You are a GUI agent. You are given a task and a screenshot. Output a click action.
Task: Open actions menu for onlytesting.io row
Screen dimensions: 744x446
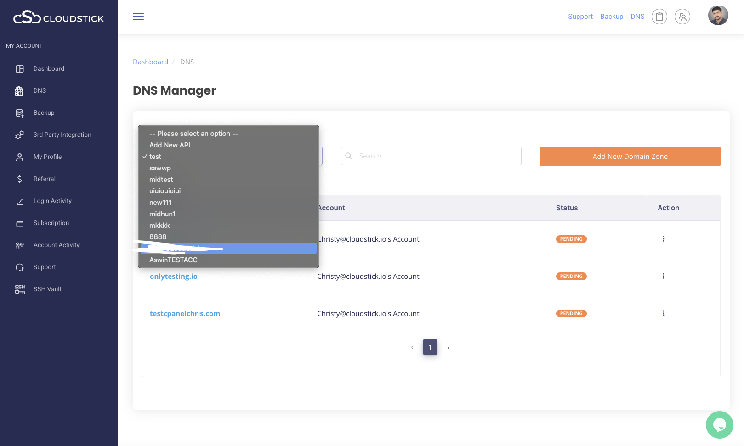[664, 276]
